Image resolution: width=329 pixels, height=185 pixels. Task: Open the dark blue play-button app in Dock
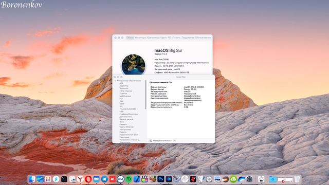click(x=169, y=179)
